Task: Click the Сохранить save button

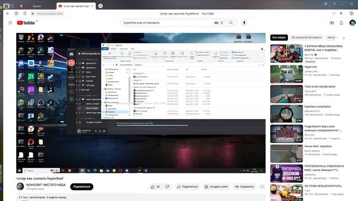Action: click(244, 186)
